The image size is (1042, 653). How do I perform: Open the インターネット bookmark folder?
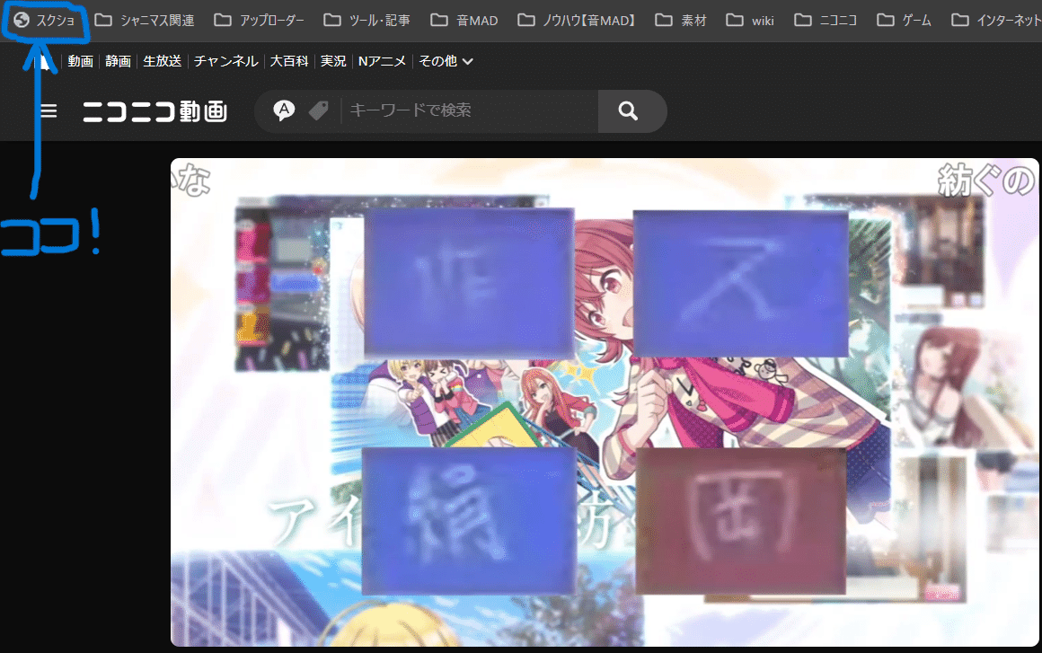(994, 21)
